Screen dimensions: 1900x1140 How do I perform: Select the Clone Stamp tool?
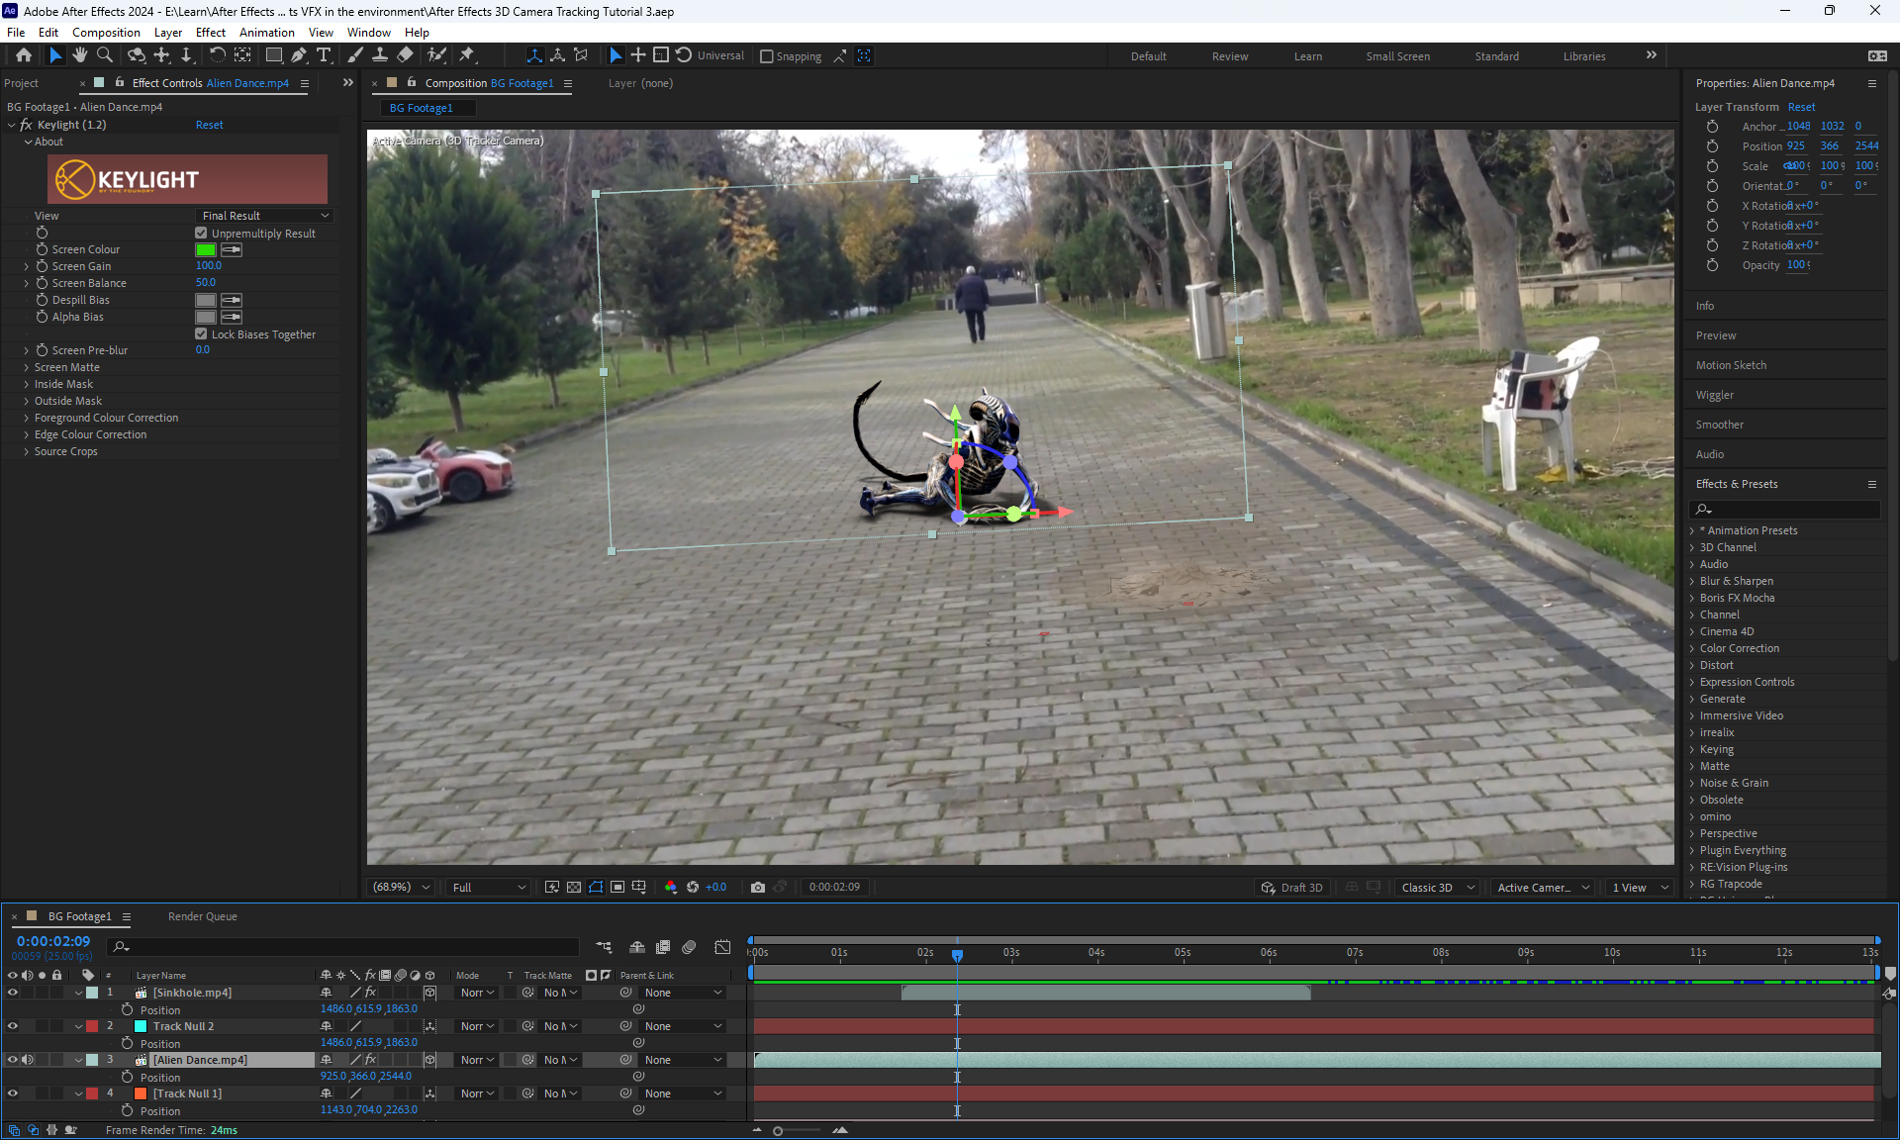click(380, 55)
